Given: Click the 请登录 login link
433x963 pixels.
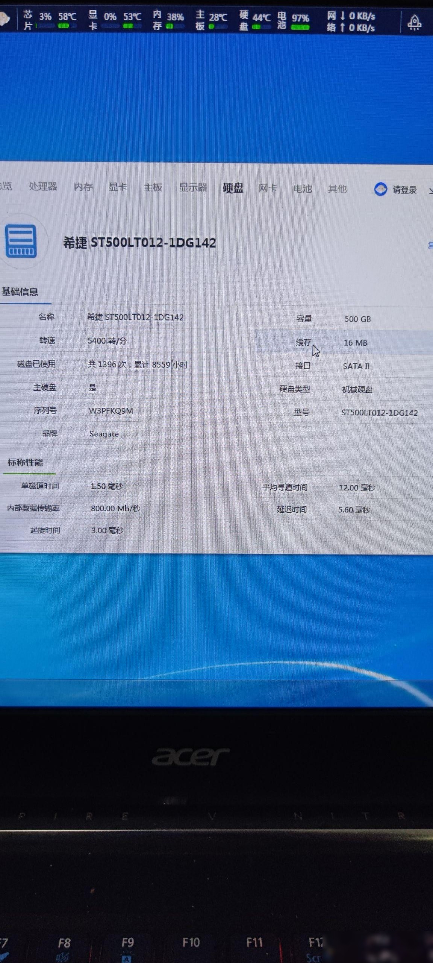Looking at the screenshot, I should (x=404, y=190).
